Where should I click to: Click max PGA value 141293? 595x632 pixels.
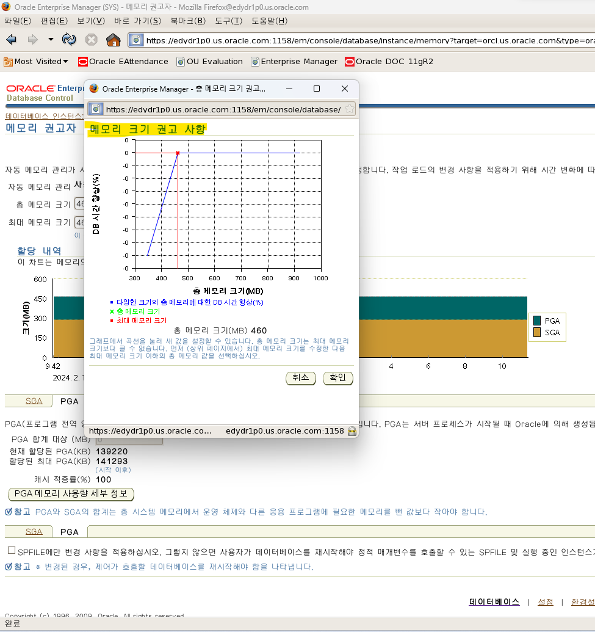coord(112,461)
